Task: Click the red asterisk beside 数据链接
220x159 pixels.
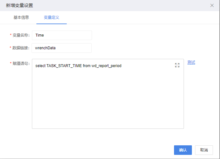Action: coord(11,47)
